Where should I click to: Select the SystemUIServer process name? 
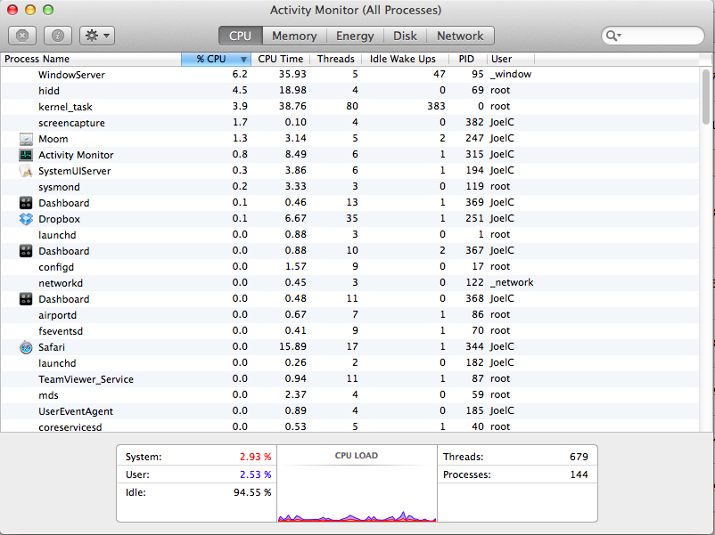[x=74, y=171]
